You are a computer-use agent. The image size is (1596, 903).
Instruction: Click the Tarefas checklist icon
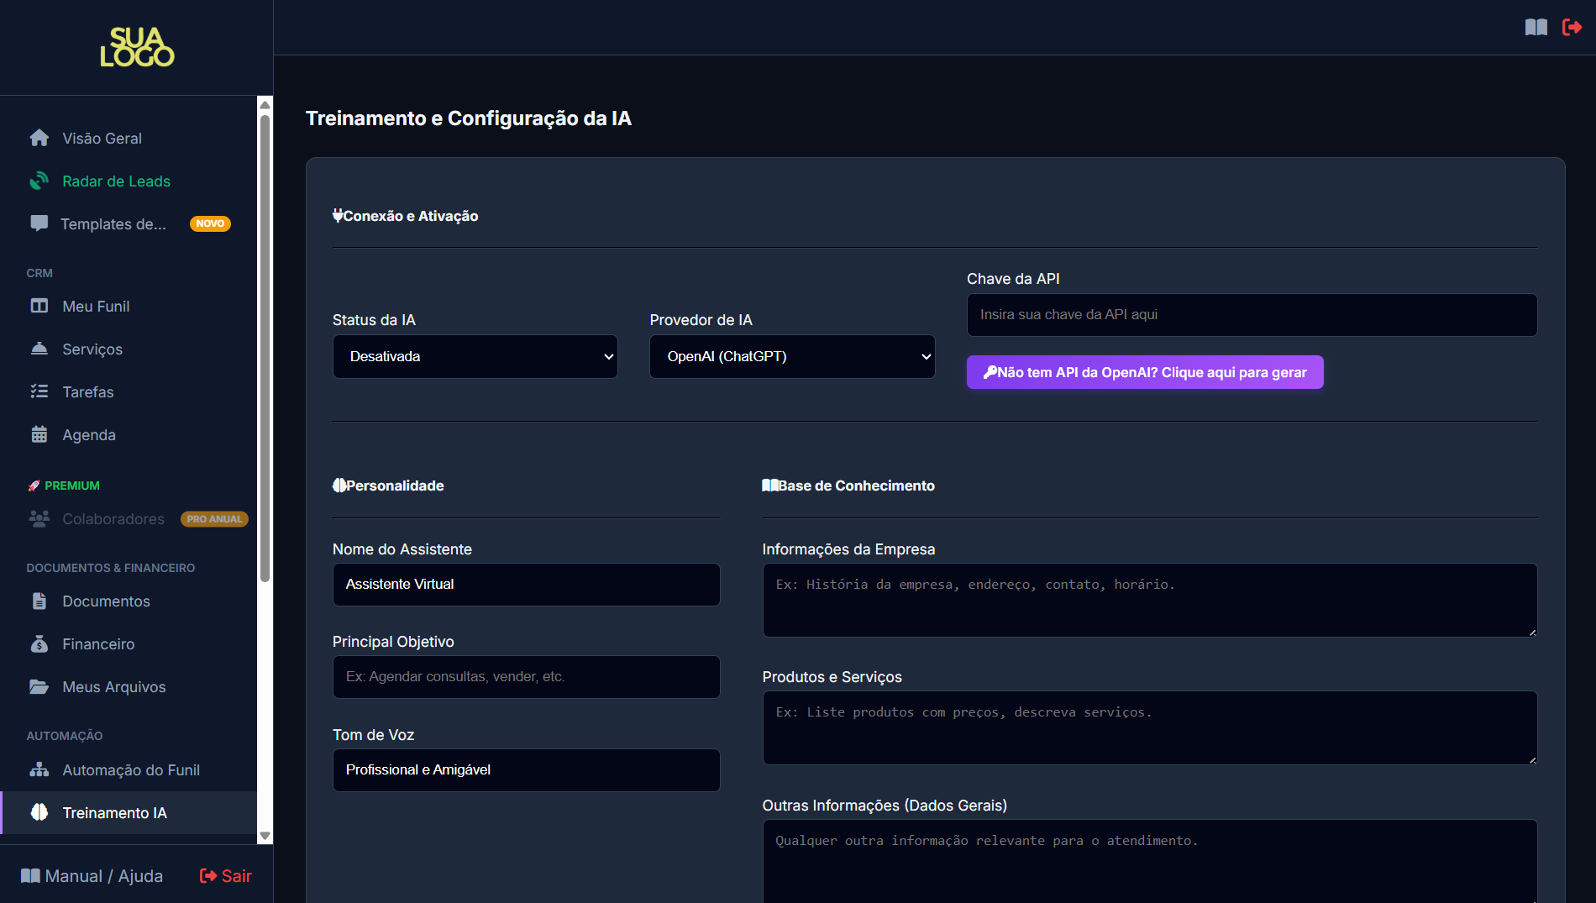[x=39, y=391]
